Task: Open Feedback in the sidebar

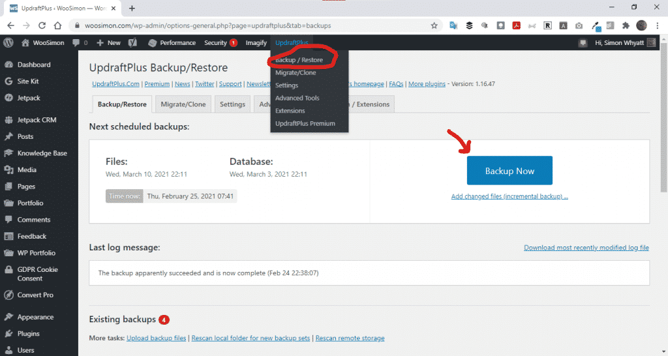Action: 31,236
